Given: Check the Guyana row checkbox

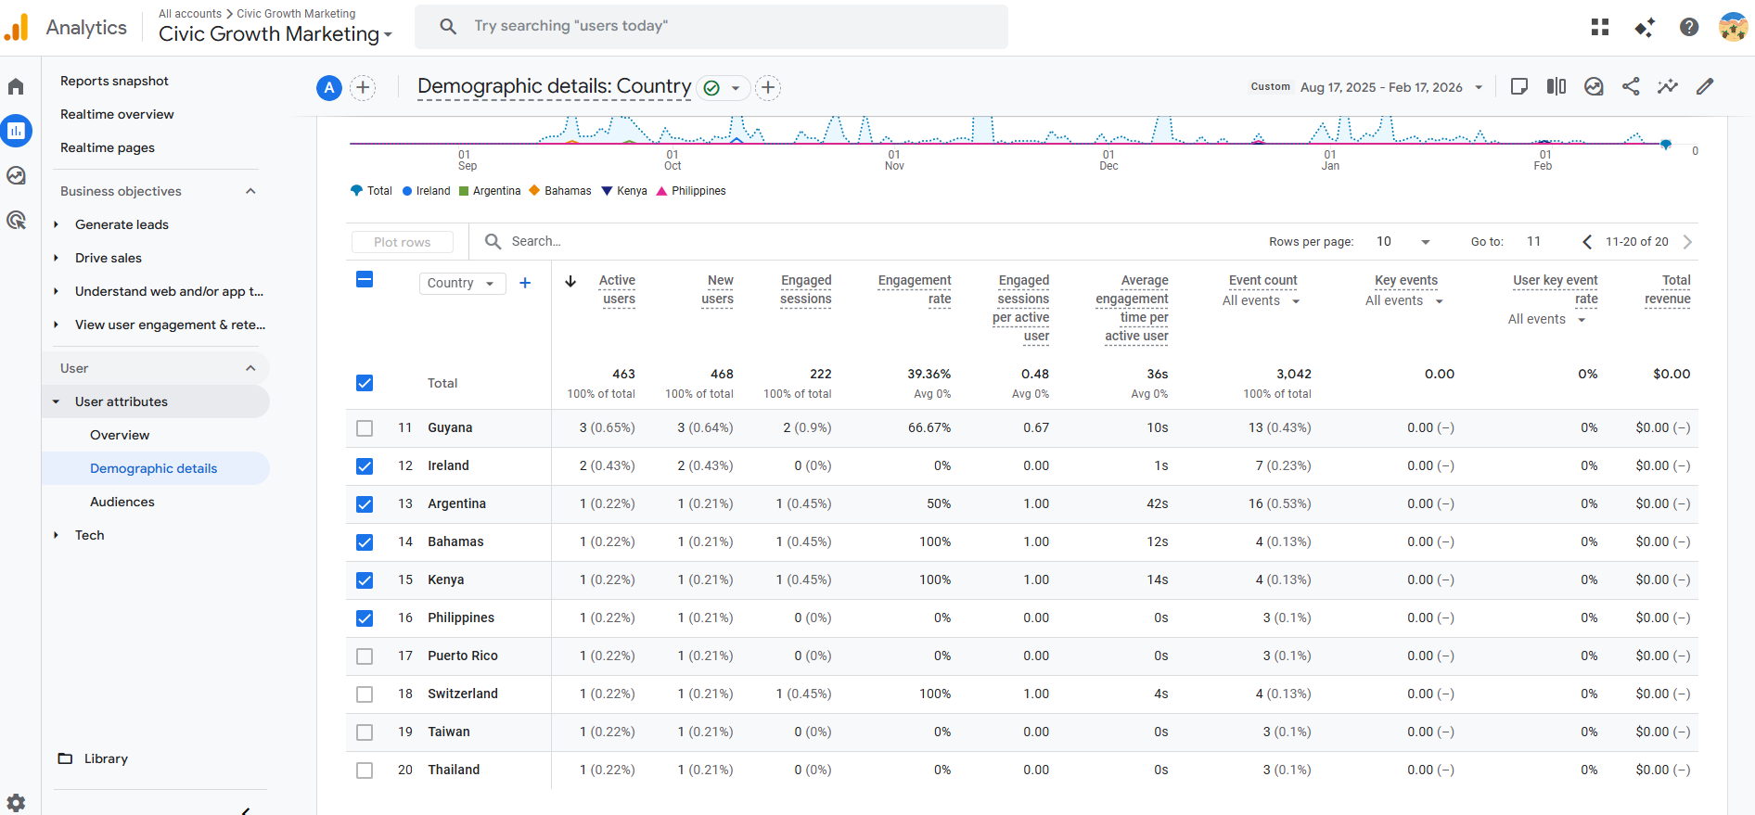Looking at the screenshot, I should coord(365,428).
